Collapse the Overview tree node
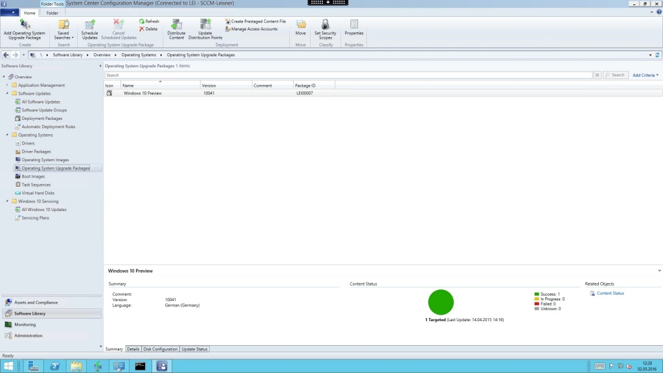 (5, 76)
